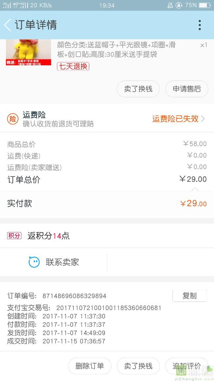Tap the 运费险 shield icon
Viewport: 214px width, 381px height.
[x=13, y=119]
